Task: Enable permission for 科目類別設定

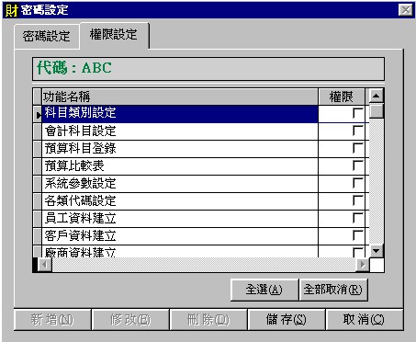Action: (x=358, y=113)
